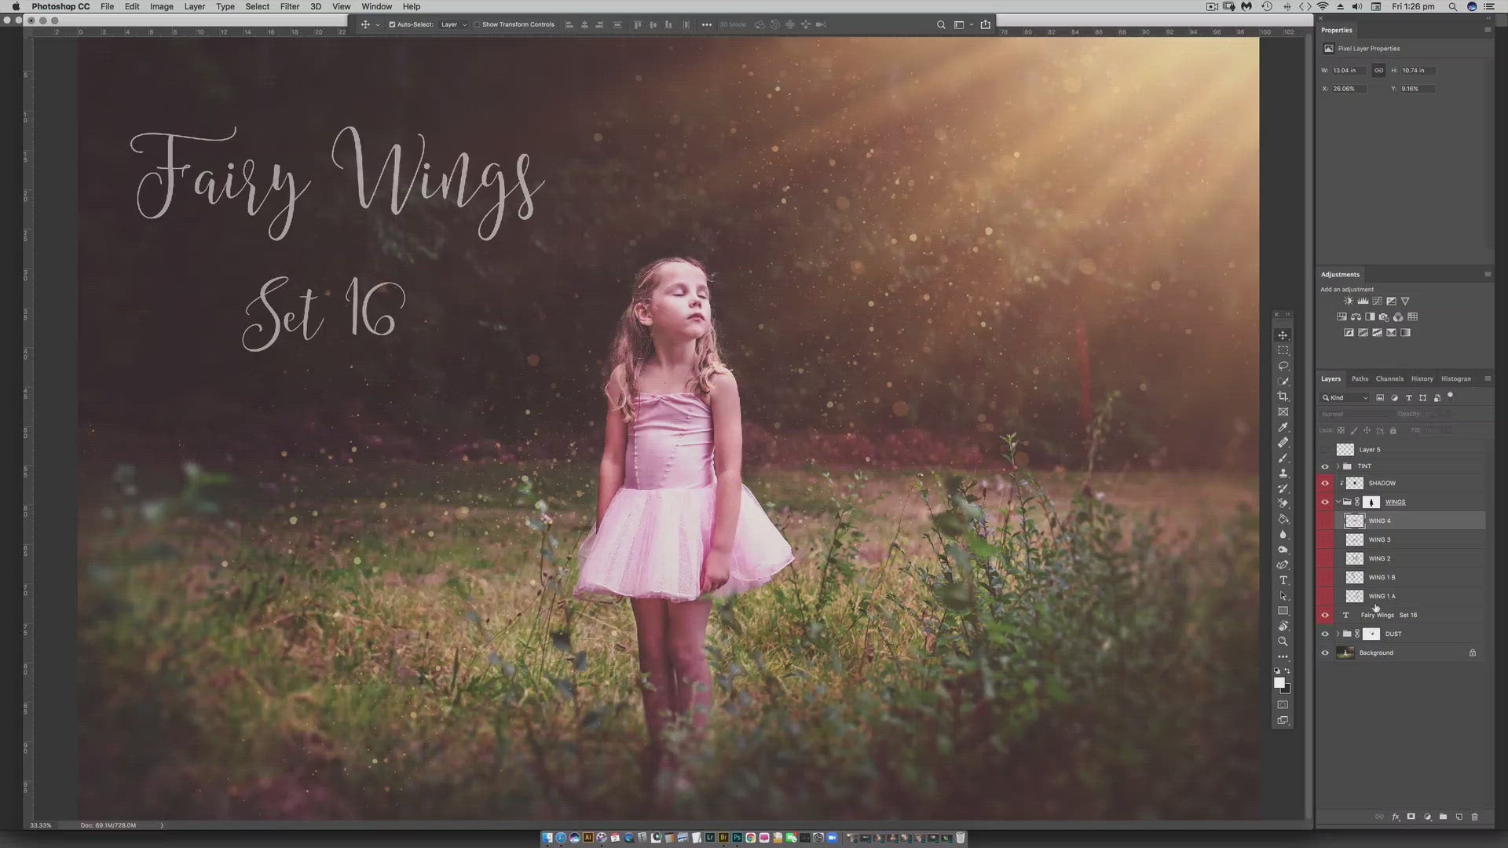Collapse the WINGS layer group
This screenshot has height=848, width=1508.
(1338, 503)
